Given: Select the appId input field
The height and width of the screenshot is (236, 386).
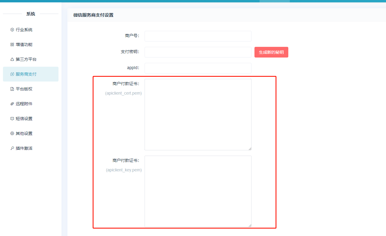Looking at the screenshot, I should [198, 68].
